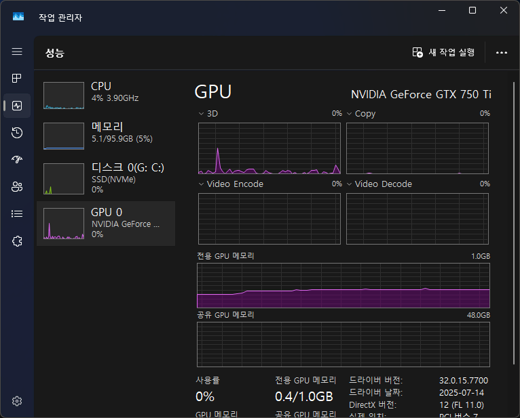Click the large GPU heading
This screenshot has height=418, width=520.
point(213,91)
